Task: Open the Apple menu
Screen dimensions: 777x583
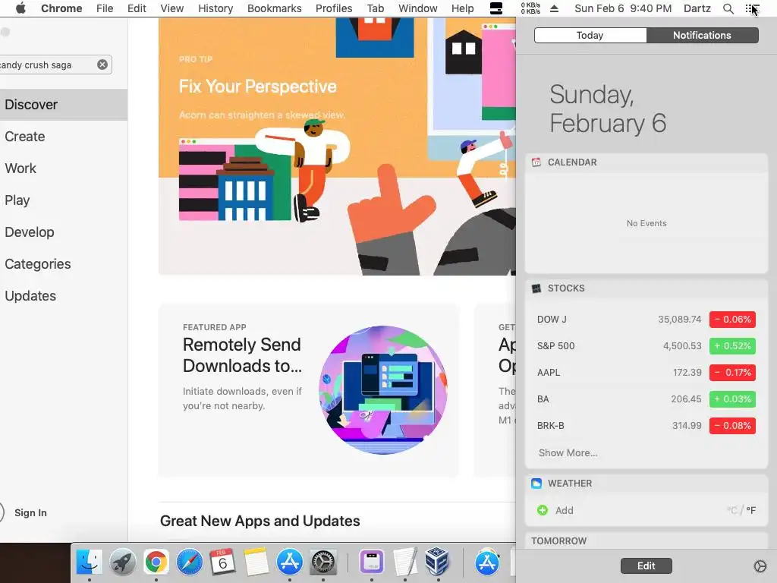Action: click(x=20, y=8)
